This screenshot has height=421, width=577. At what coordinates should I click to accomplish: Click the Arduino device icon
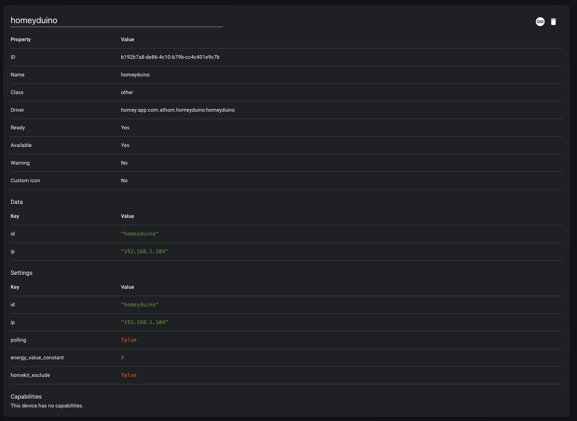540,22
